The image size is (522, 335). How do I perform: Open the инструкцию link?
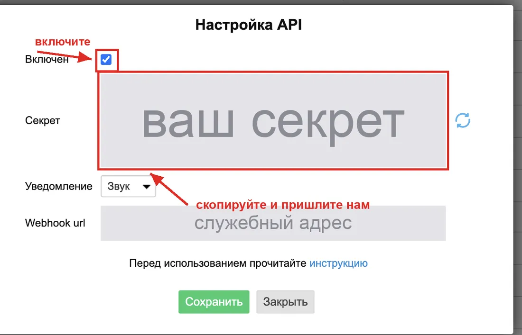pyautogui.click(x=338, y=263)
